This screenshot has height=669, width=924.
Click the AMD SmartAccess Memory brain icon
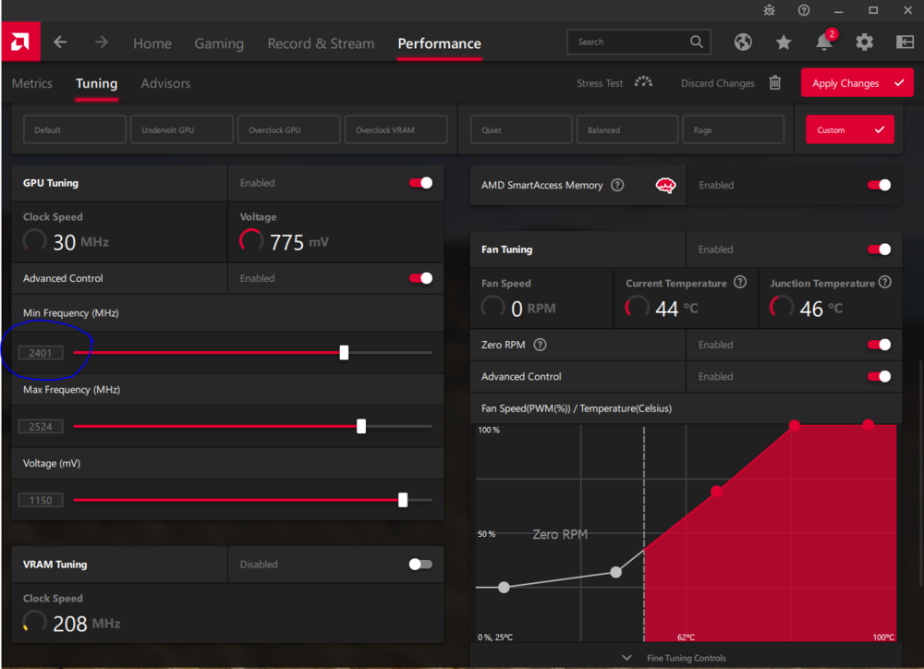click(664, 185)
